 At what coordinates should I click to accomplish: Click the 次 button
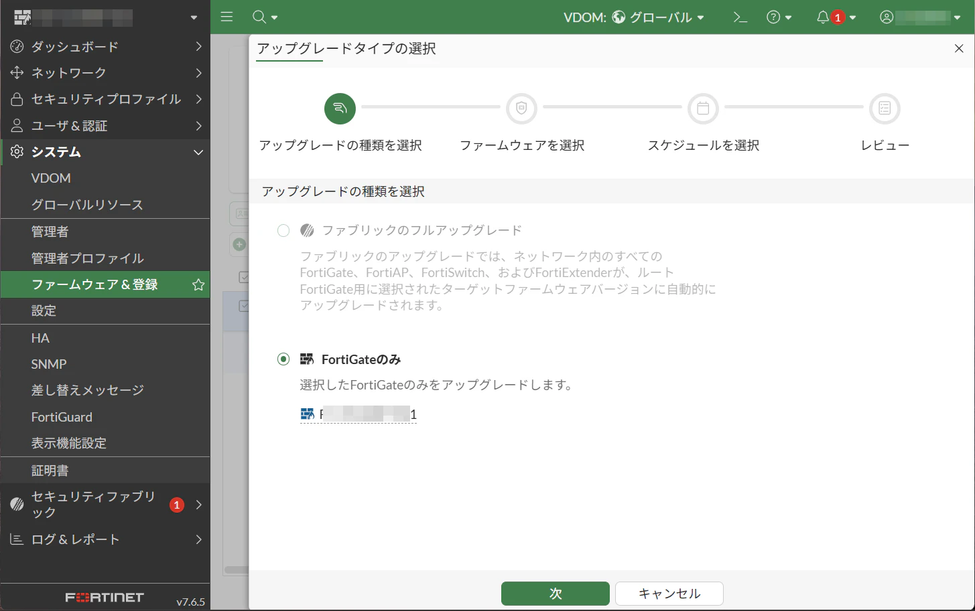555,594
